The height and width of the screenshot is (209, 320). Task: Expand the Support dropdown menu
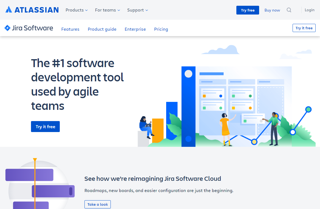coord(138,10)
